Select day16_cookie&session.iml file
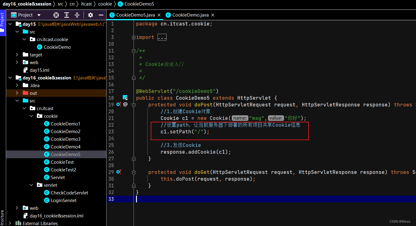Viewport: 416px width, 226px height. click(x=56, y=216)
